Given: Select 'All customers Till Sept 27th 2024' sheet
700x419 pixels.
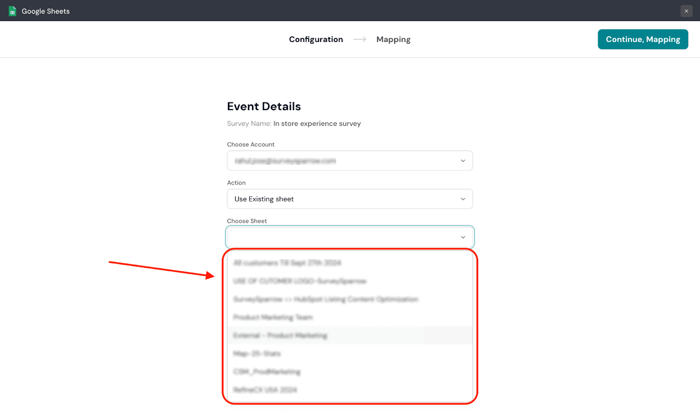Looking at the screenshot, I should [287, 263].
